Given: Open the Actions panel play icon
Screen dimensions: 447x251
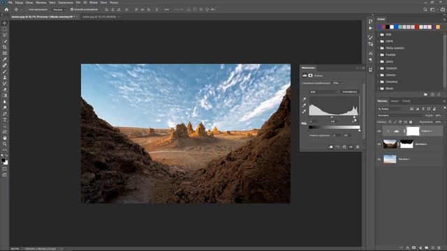Looking at the screenshot, I should [x=371, y=28].
